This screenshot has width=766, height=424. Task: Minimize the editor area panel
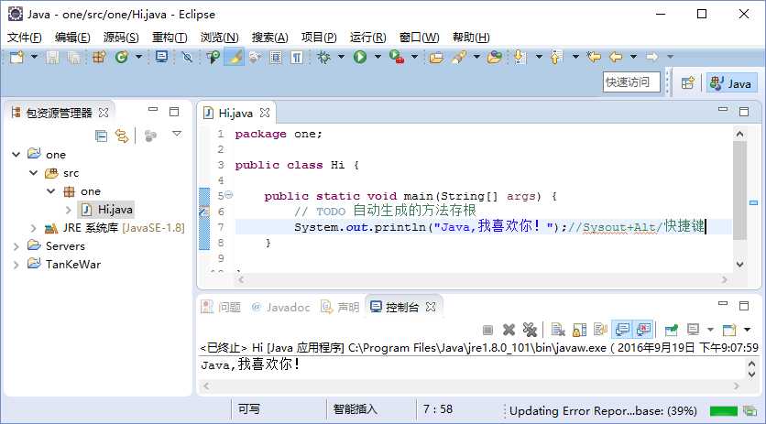click(x=723, y=110)
